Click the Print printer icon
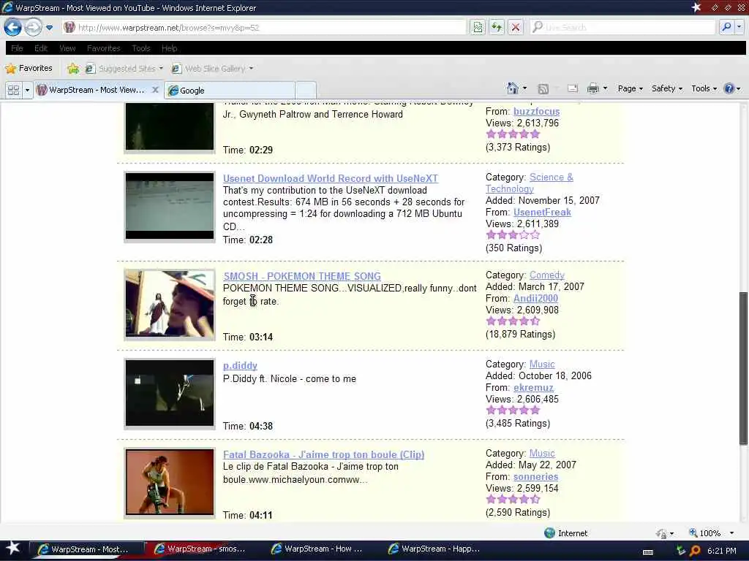This screenshot has width=749, height=561. click(592, 88)
